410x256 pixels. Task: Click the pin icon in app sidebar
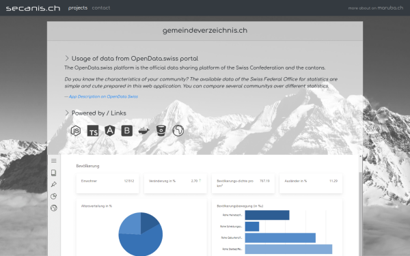point(53,184)
